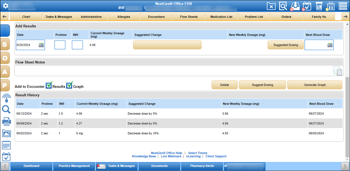Open the Knowledge Base link

[x=144, y=156]
